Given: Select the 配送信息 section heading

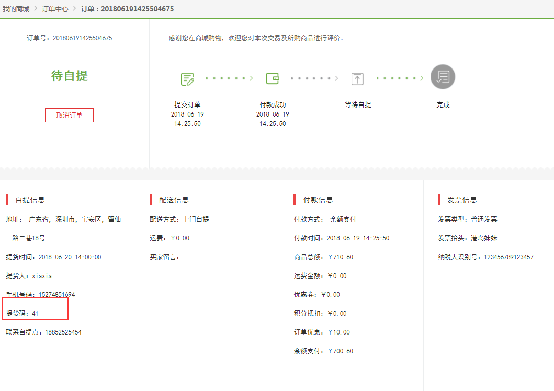Looking at the screenshot, I should [x=174, y=200].
